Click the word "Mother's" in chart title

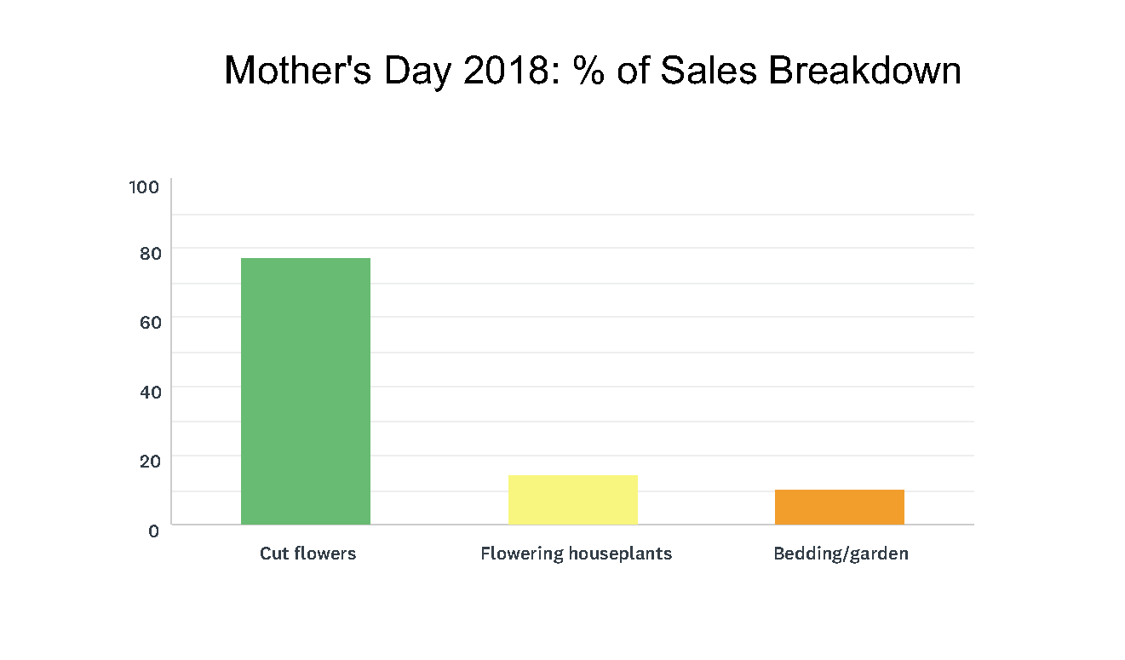tap(297, 70)
